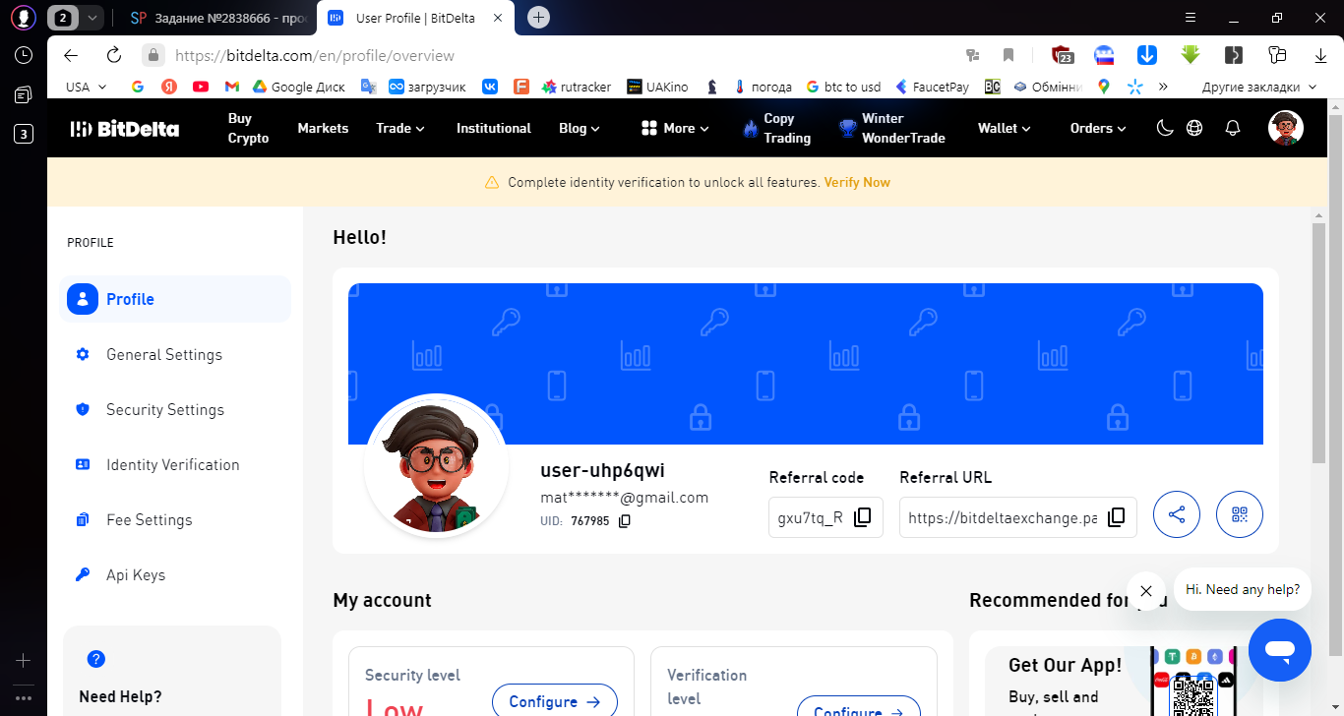Open Identity Verification

pyautogui.click(x=175, y=464)
